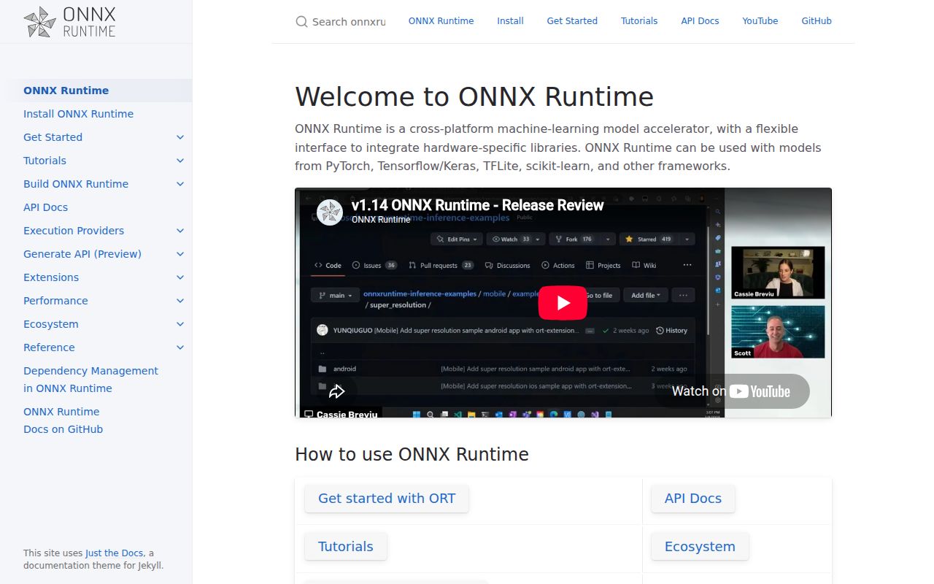Click the Tutorials button in content
This screenshot has width=934, height=584.
pyautogui.click(x=346, y=547)
